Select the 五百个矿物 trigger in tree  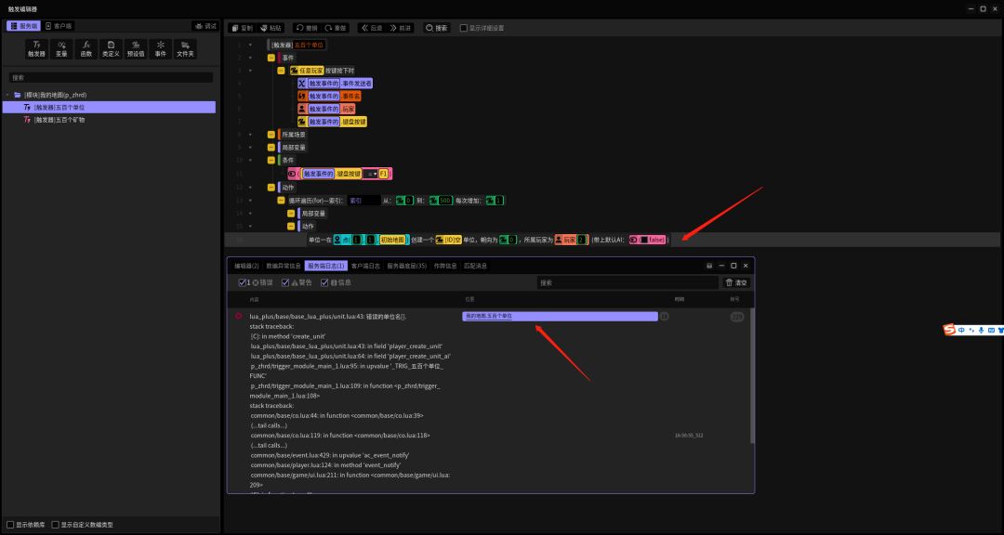click(x=59, y=120)
